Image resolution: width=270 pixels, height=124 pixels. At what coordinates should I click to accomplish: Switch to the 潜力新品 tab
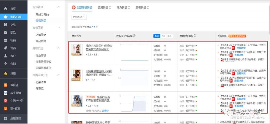(x=122, y=8)
